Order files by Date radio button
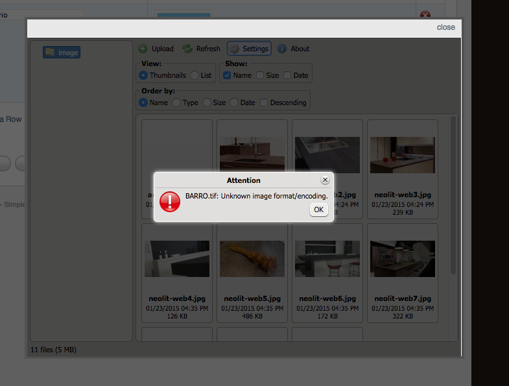The image size is (509, 386). (x=234, y=103)
